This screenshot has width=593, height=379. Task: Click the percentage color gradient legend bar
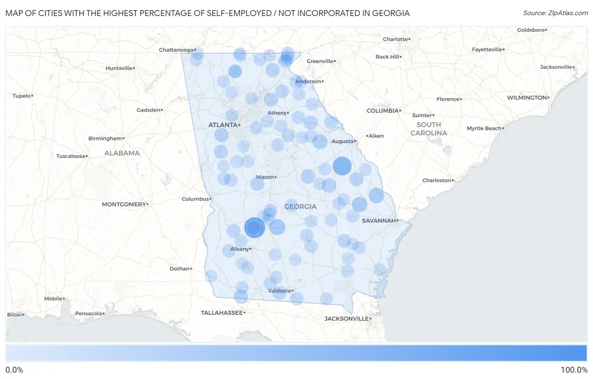pos(296,353)
